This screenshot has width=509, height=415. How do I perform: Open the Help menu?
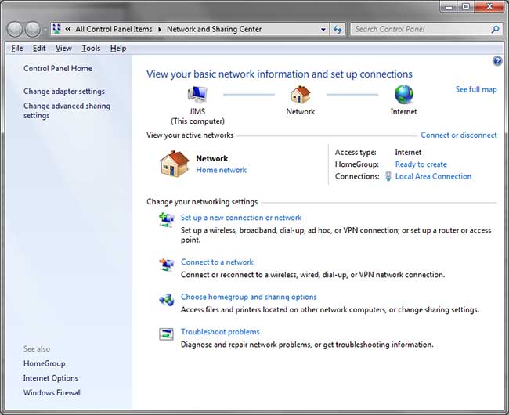[x=118, y=49]
